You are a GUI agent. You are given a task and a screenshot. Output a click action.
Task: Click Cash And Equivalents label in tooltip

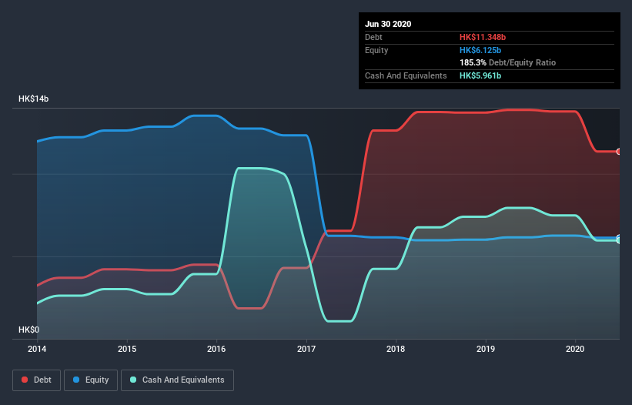(406, 75)
